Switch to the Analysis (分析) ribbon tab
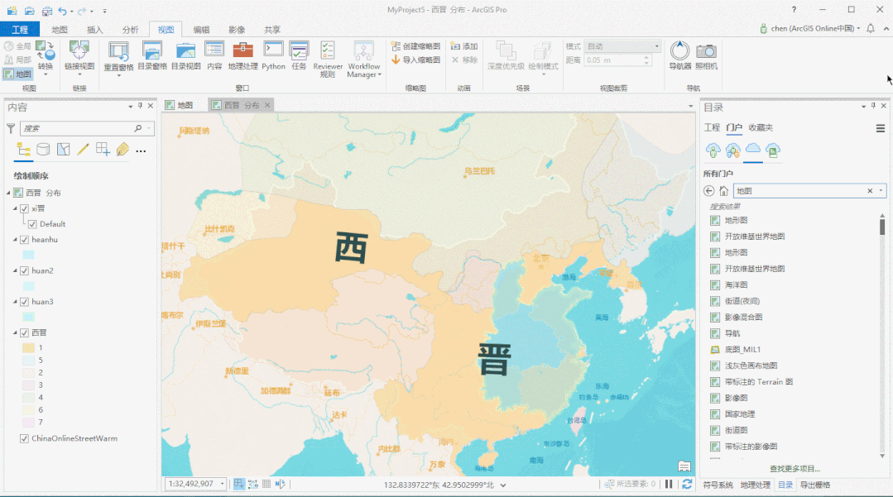This screenshot has width=893, height=497. 130,30
